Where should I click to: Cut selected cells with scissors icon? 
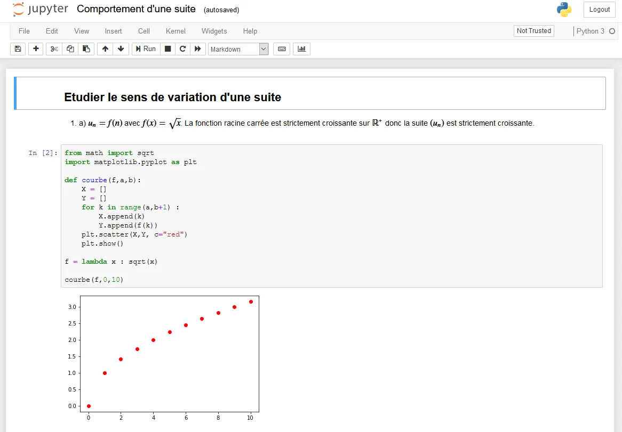[x=54, y=49]
